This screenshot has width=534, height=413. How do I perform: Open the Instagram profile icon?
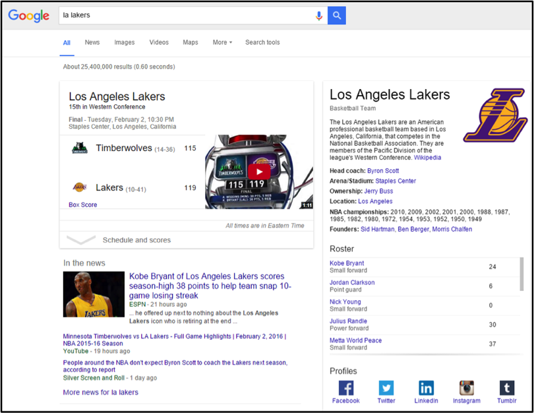[x=467, y=388]
